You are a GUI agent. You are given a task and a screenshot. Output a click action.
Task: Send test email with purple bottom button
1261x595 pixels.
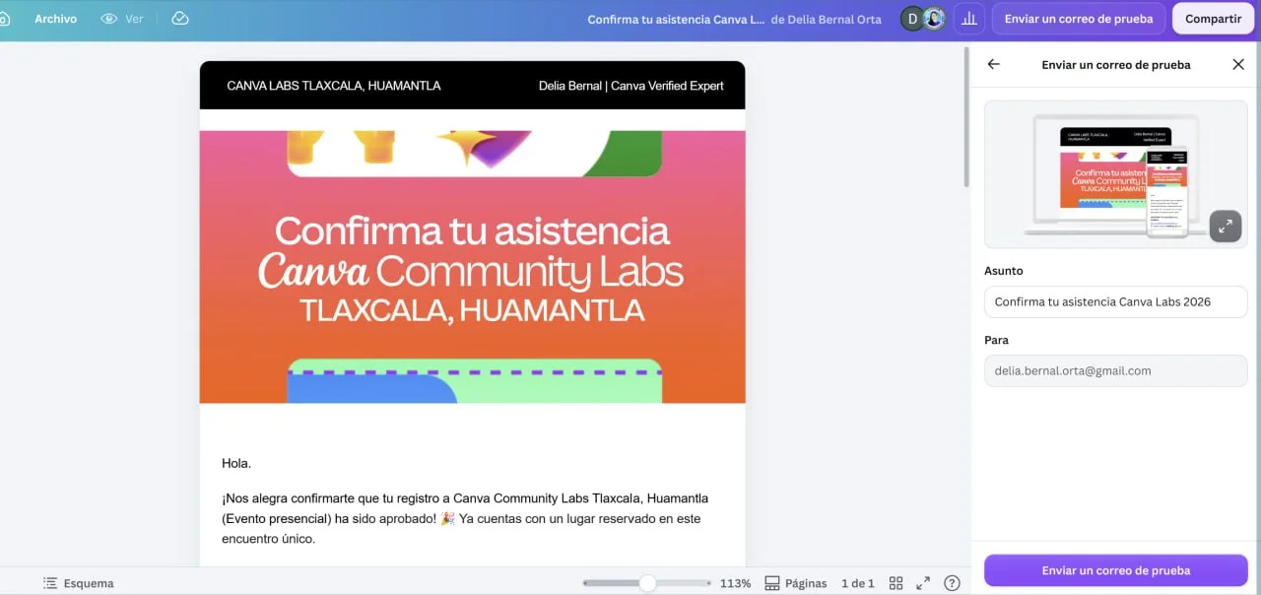pyautogui.click(x=1115, y=570)
